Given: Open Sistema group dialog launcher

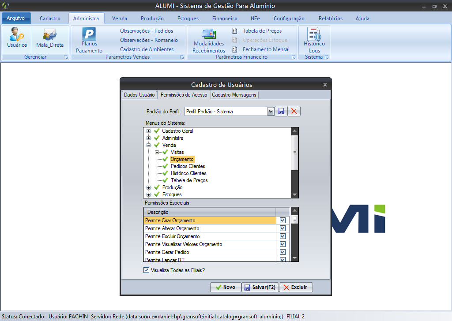Looking at the screenshot, I should (x=327, y=57).
